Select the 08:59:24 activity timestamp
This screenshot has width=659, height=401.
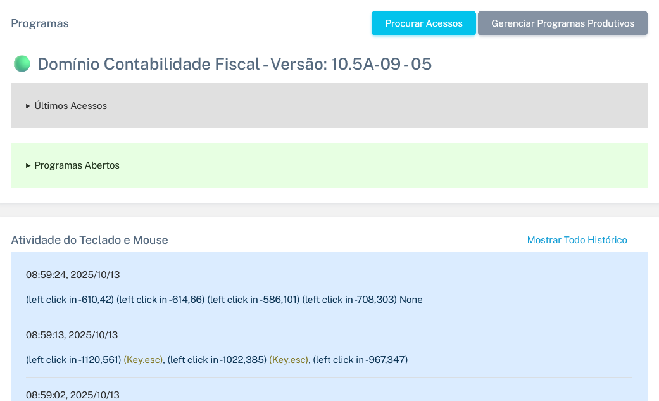(x=73, y=275)
